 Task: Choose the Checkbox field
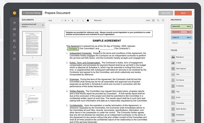pos(182,103)
